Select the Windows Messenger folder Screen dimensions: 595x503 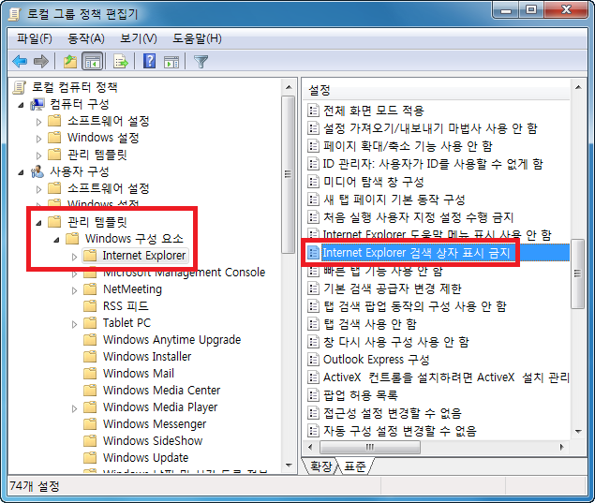coord(155,423)
